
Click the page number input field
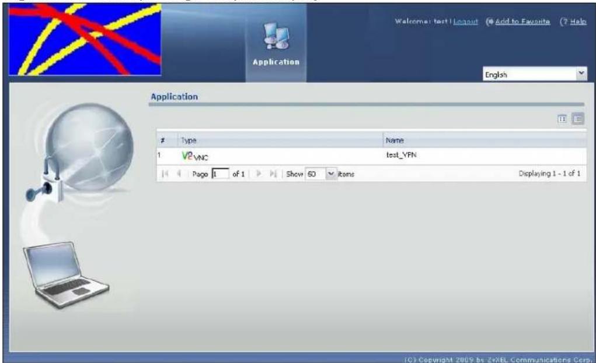tap(220, 174)
